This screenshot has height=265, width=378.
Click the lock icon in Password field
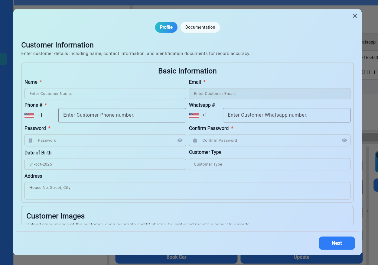(31, 140)
